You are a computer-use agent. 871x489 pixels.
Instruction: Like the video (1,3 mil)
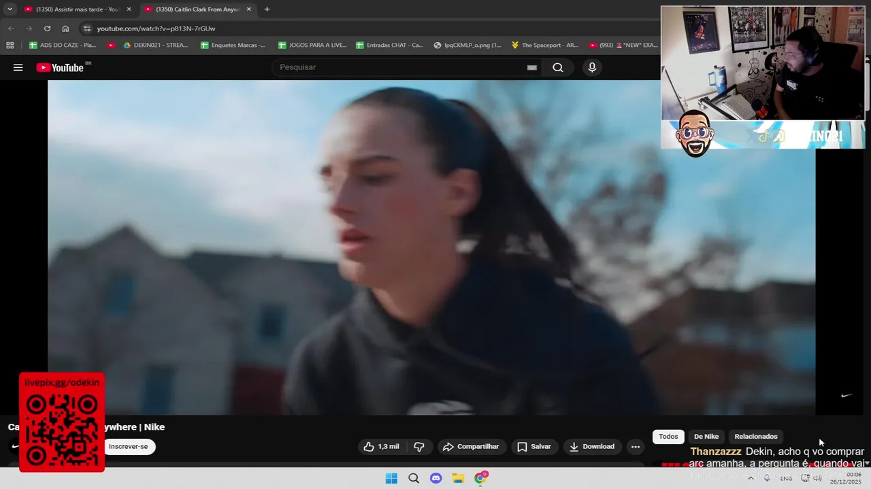[381, 446]
